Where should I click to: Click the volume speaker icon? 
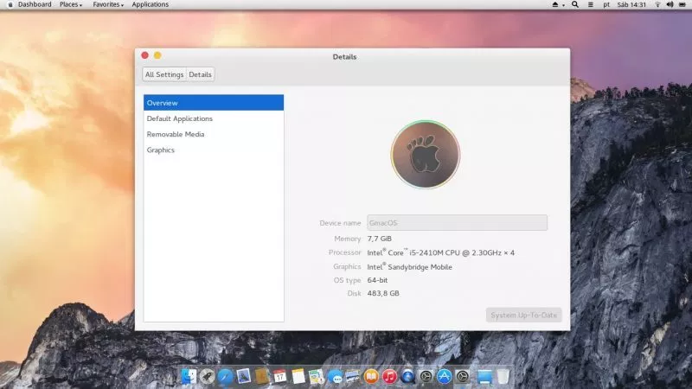(x=670, y=4)
